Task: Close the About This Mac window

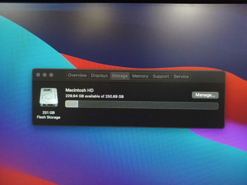Action: point(38,75)
